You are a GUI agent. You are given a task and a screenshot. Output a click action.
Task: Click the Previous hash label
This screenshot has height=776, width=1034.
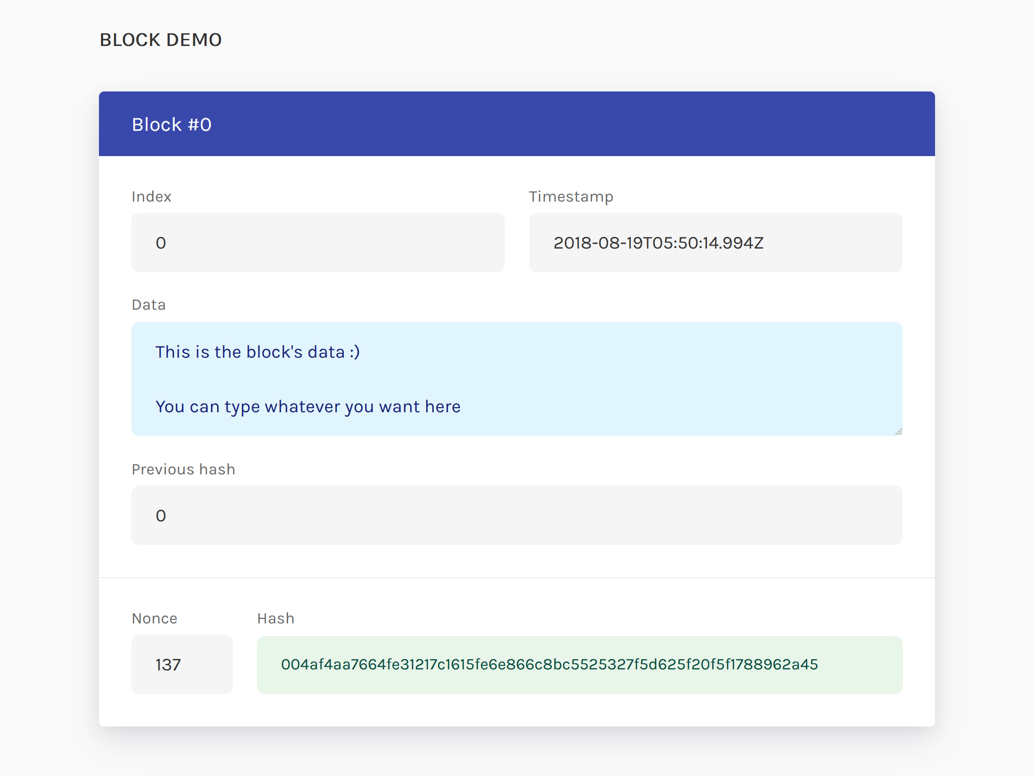[183, 469]
